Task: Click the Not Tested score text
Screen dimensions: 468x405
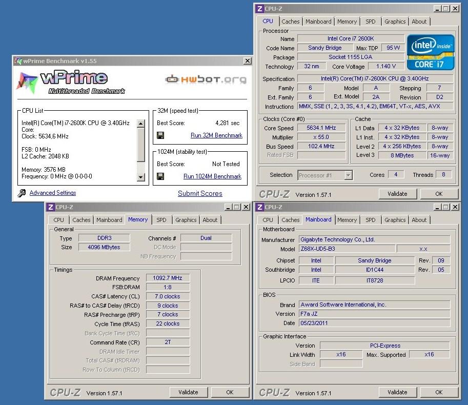Action: point(226,164)
